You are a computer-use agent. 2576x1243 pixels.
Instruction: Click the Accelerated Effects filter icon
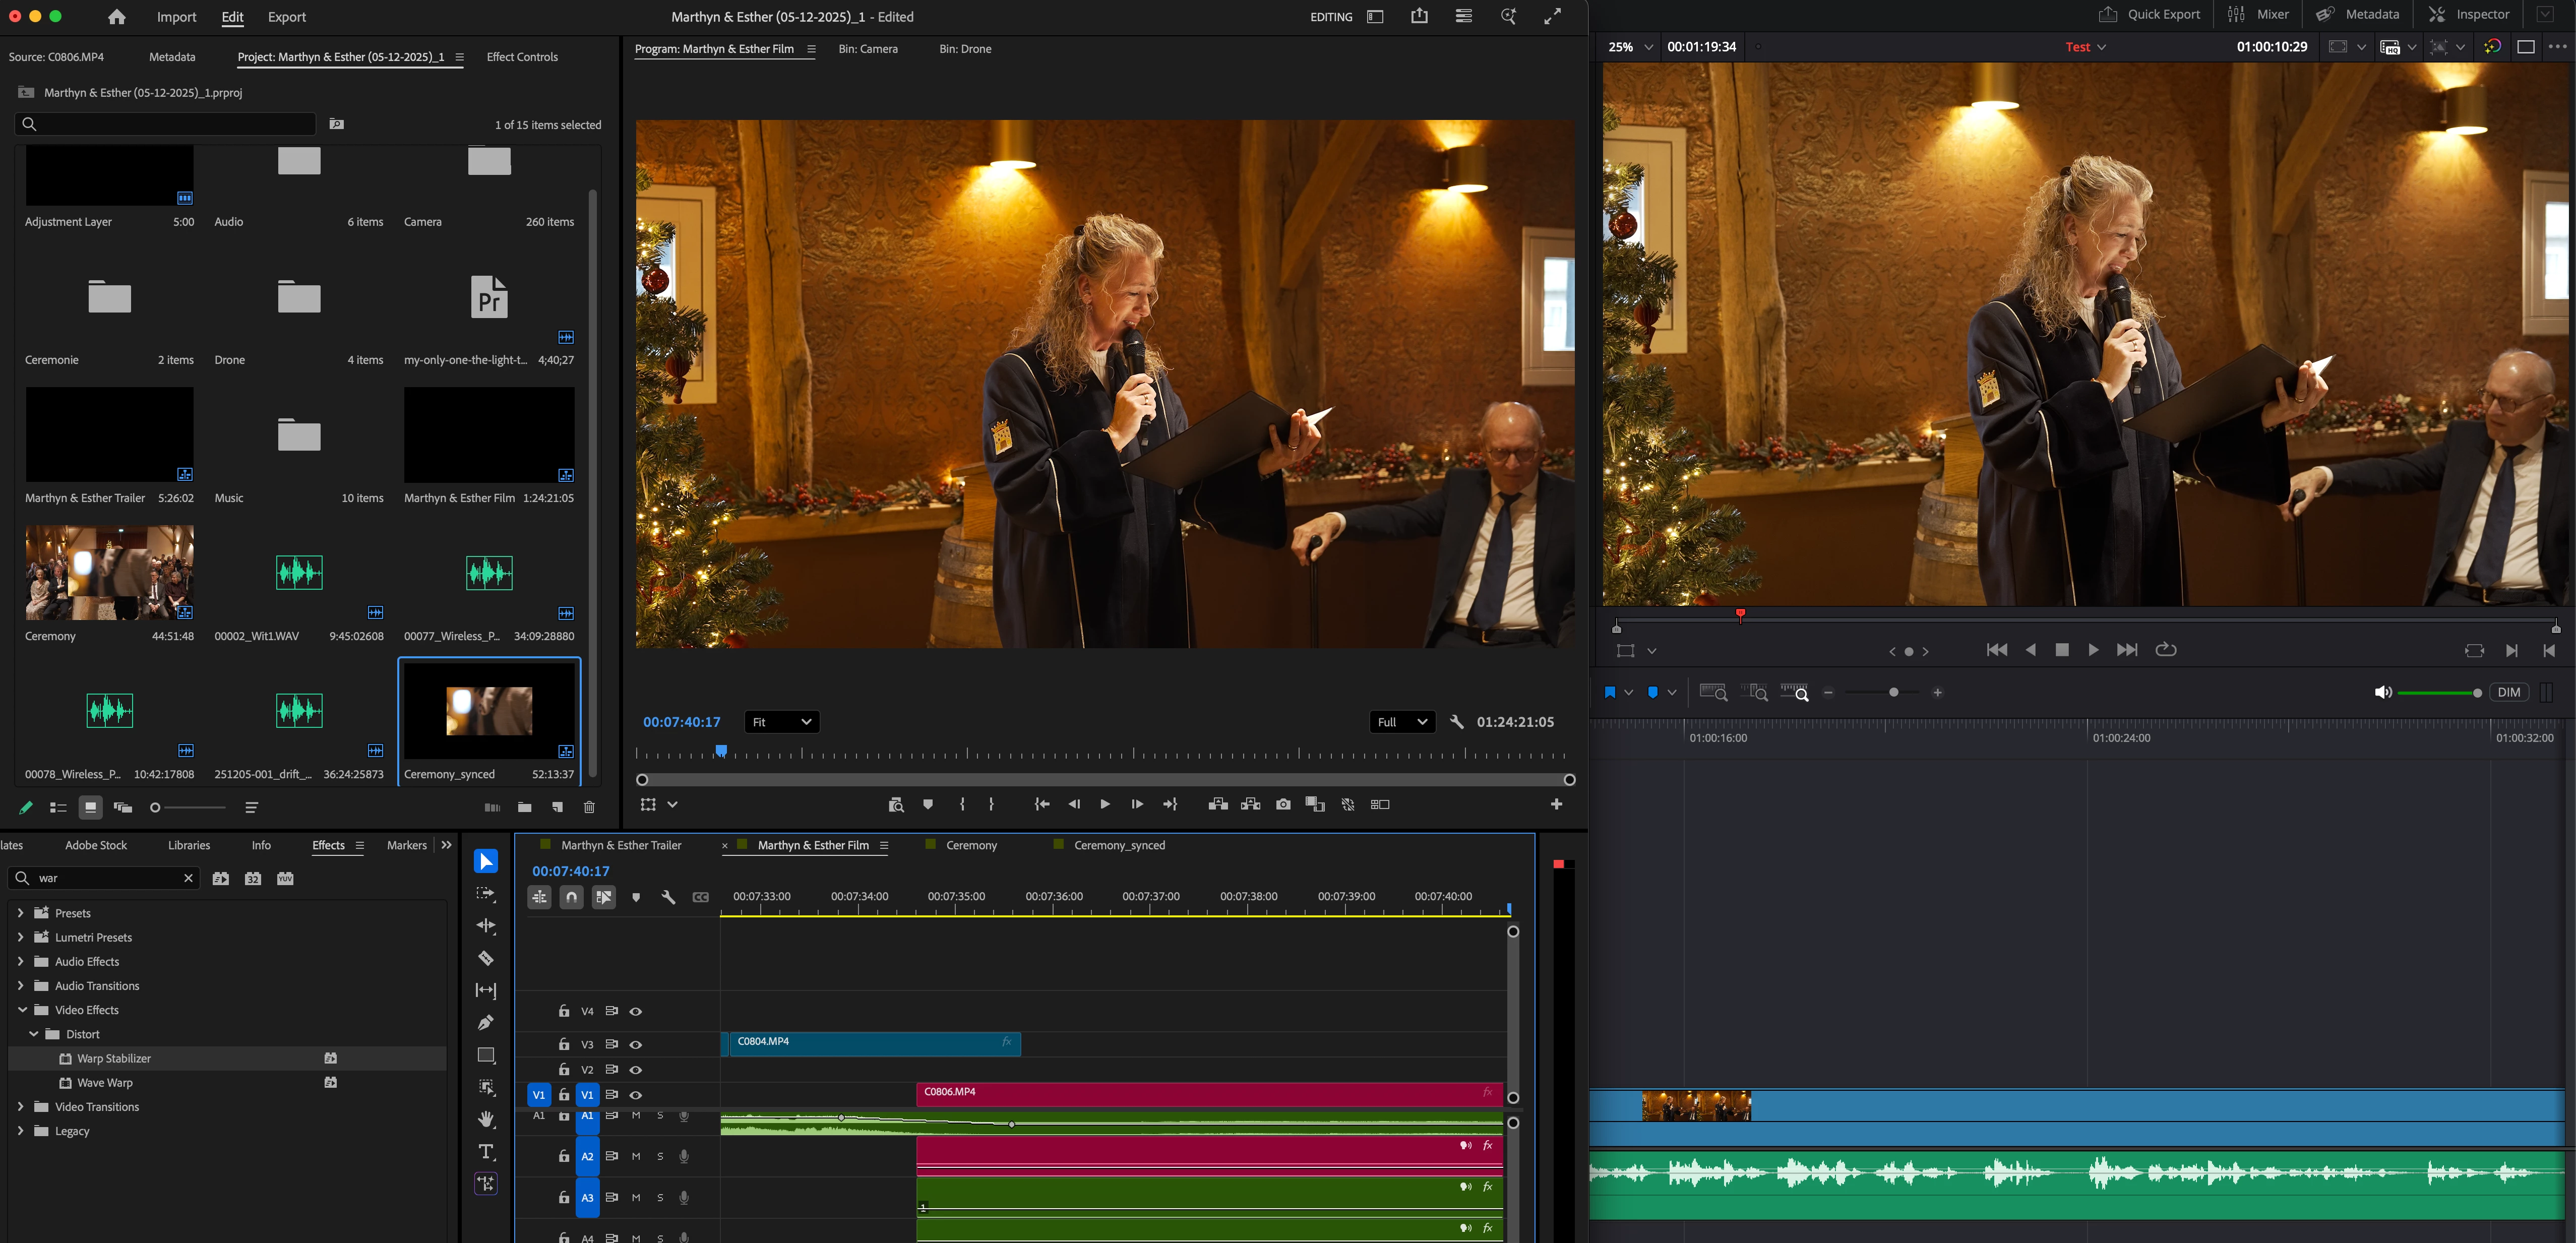221,878
